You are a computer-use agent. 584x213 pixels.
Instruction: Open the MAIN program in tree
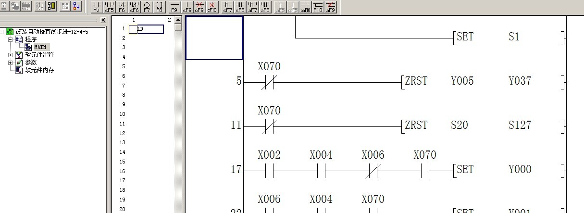point(40,47)
